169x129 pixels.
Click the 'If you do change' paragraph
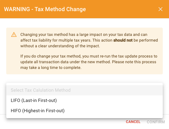(89, 62)
